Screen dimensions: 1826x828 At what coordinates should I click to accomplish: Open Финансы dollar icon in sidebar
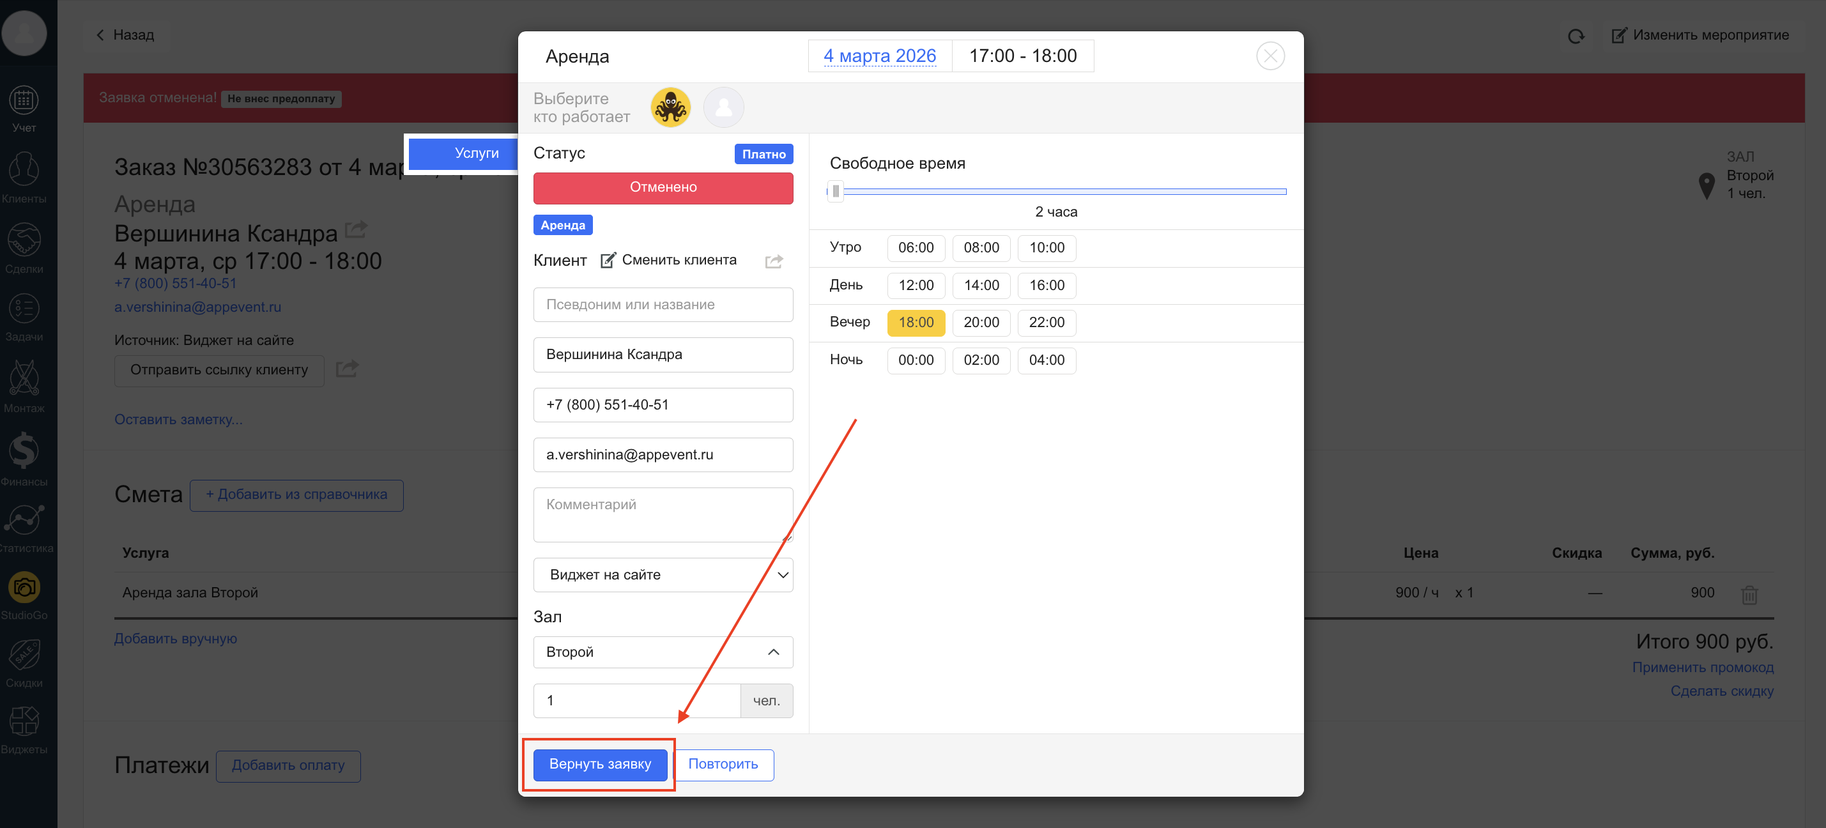point(24,452)
